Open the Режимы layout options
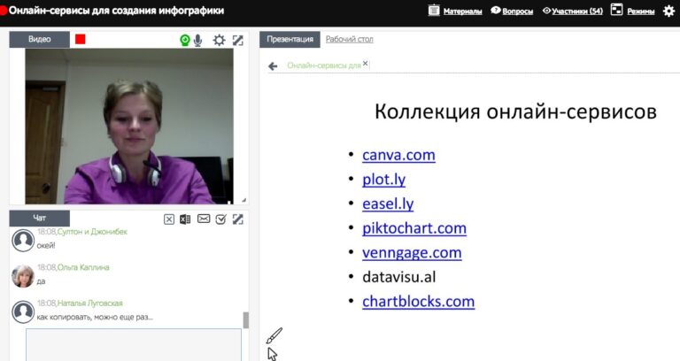 pyautogui.click(x=640, y=12)
